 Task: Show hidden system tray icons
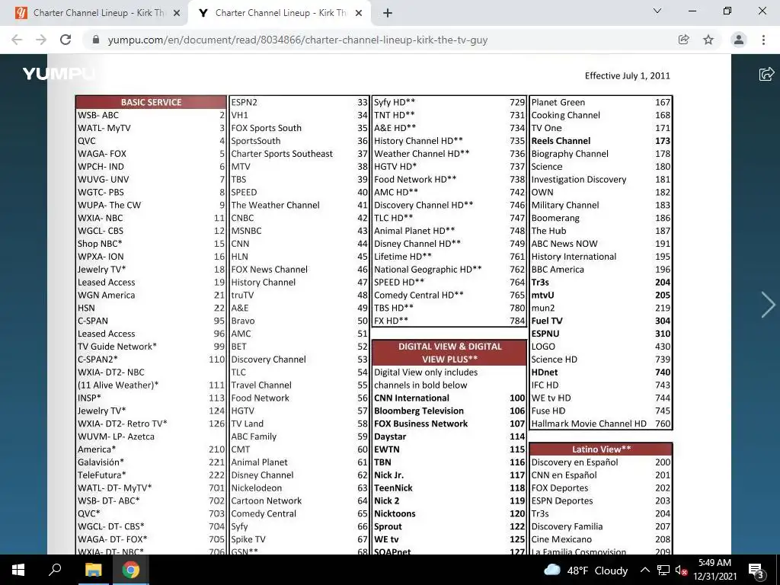point(644,570)
